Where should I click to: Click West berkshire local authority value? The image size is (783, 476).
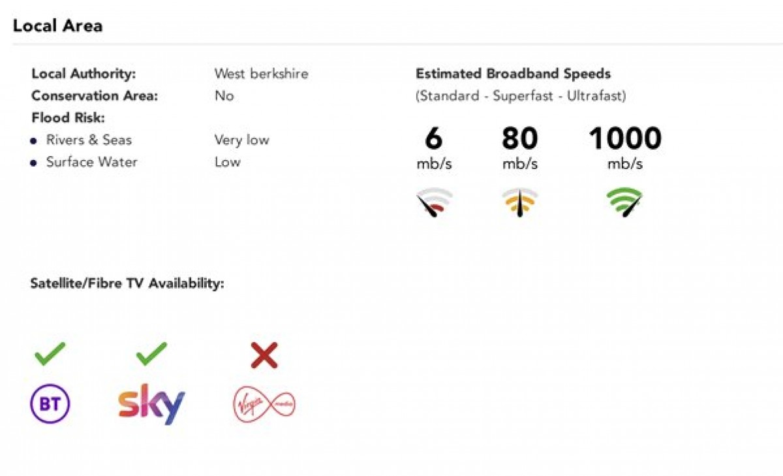point(261,73)
